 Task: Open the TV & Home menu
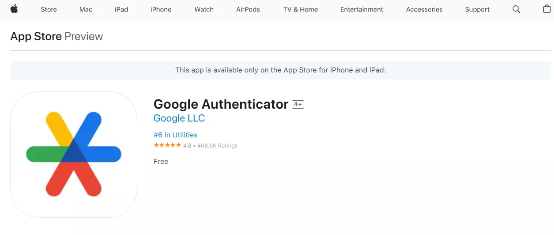300,9
